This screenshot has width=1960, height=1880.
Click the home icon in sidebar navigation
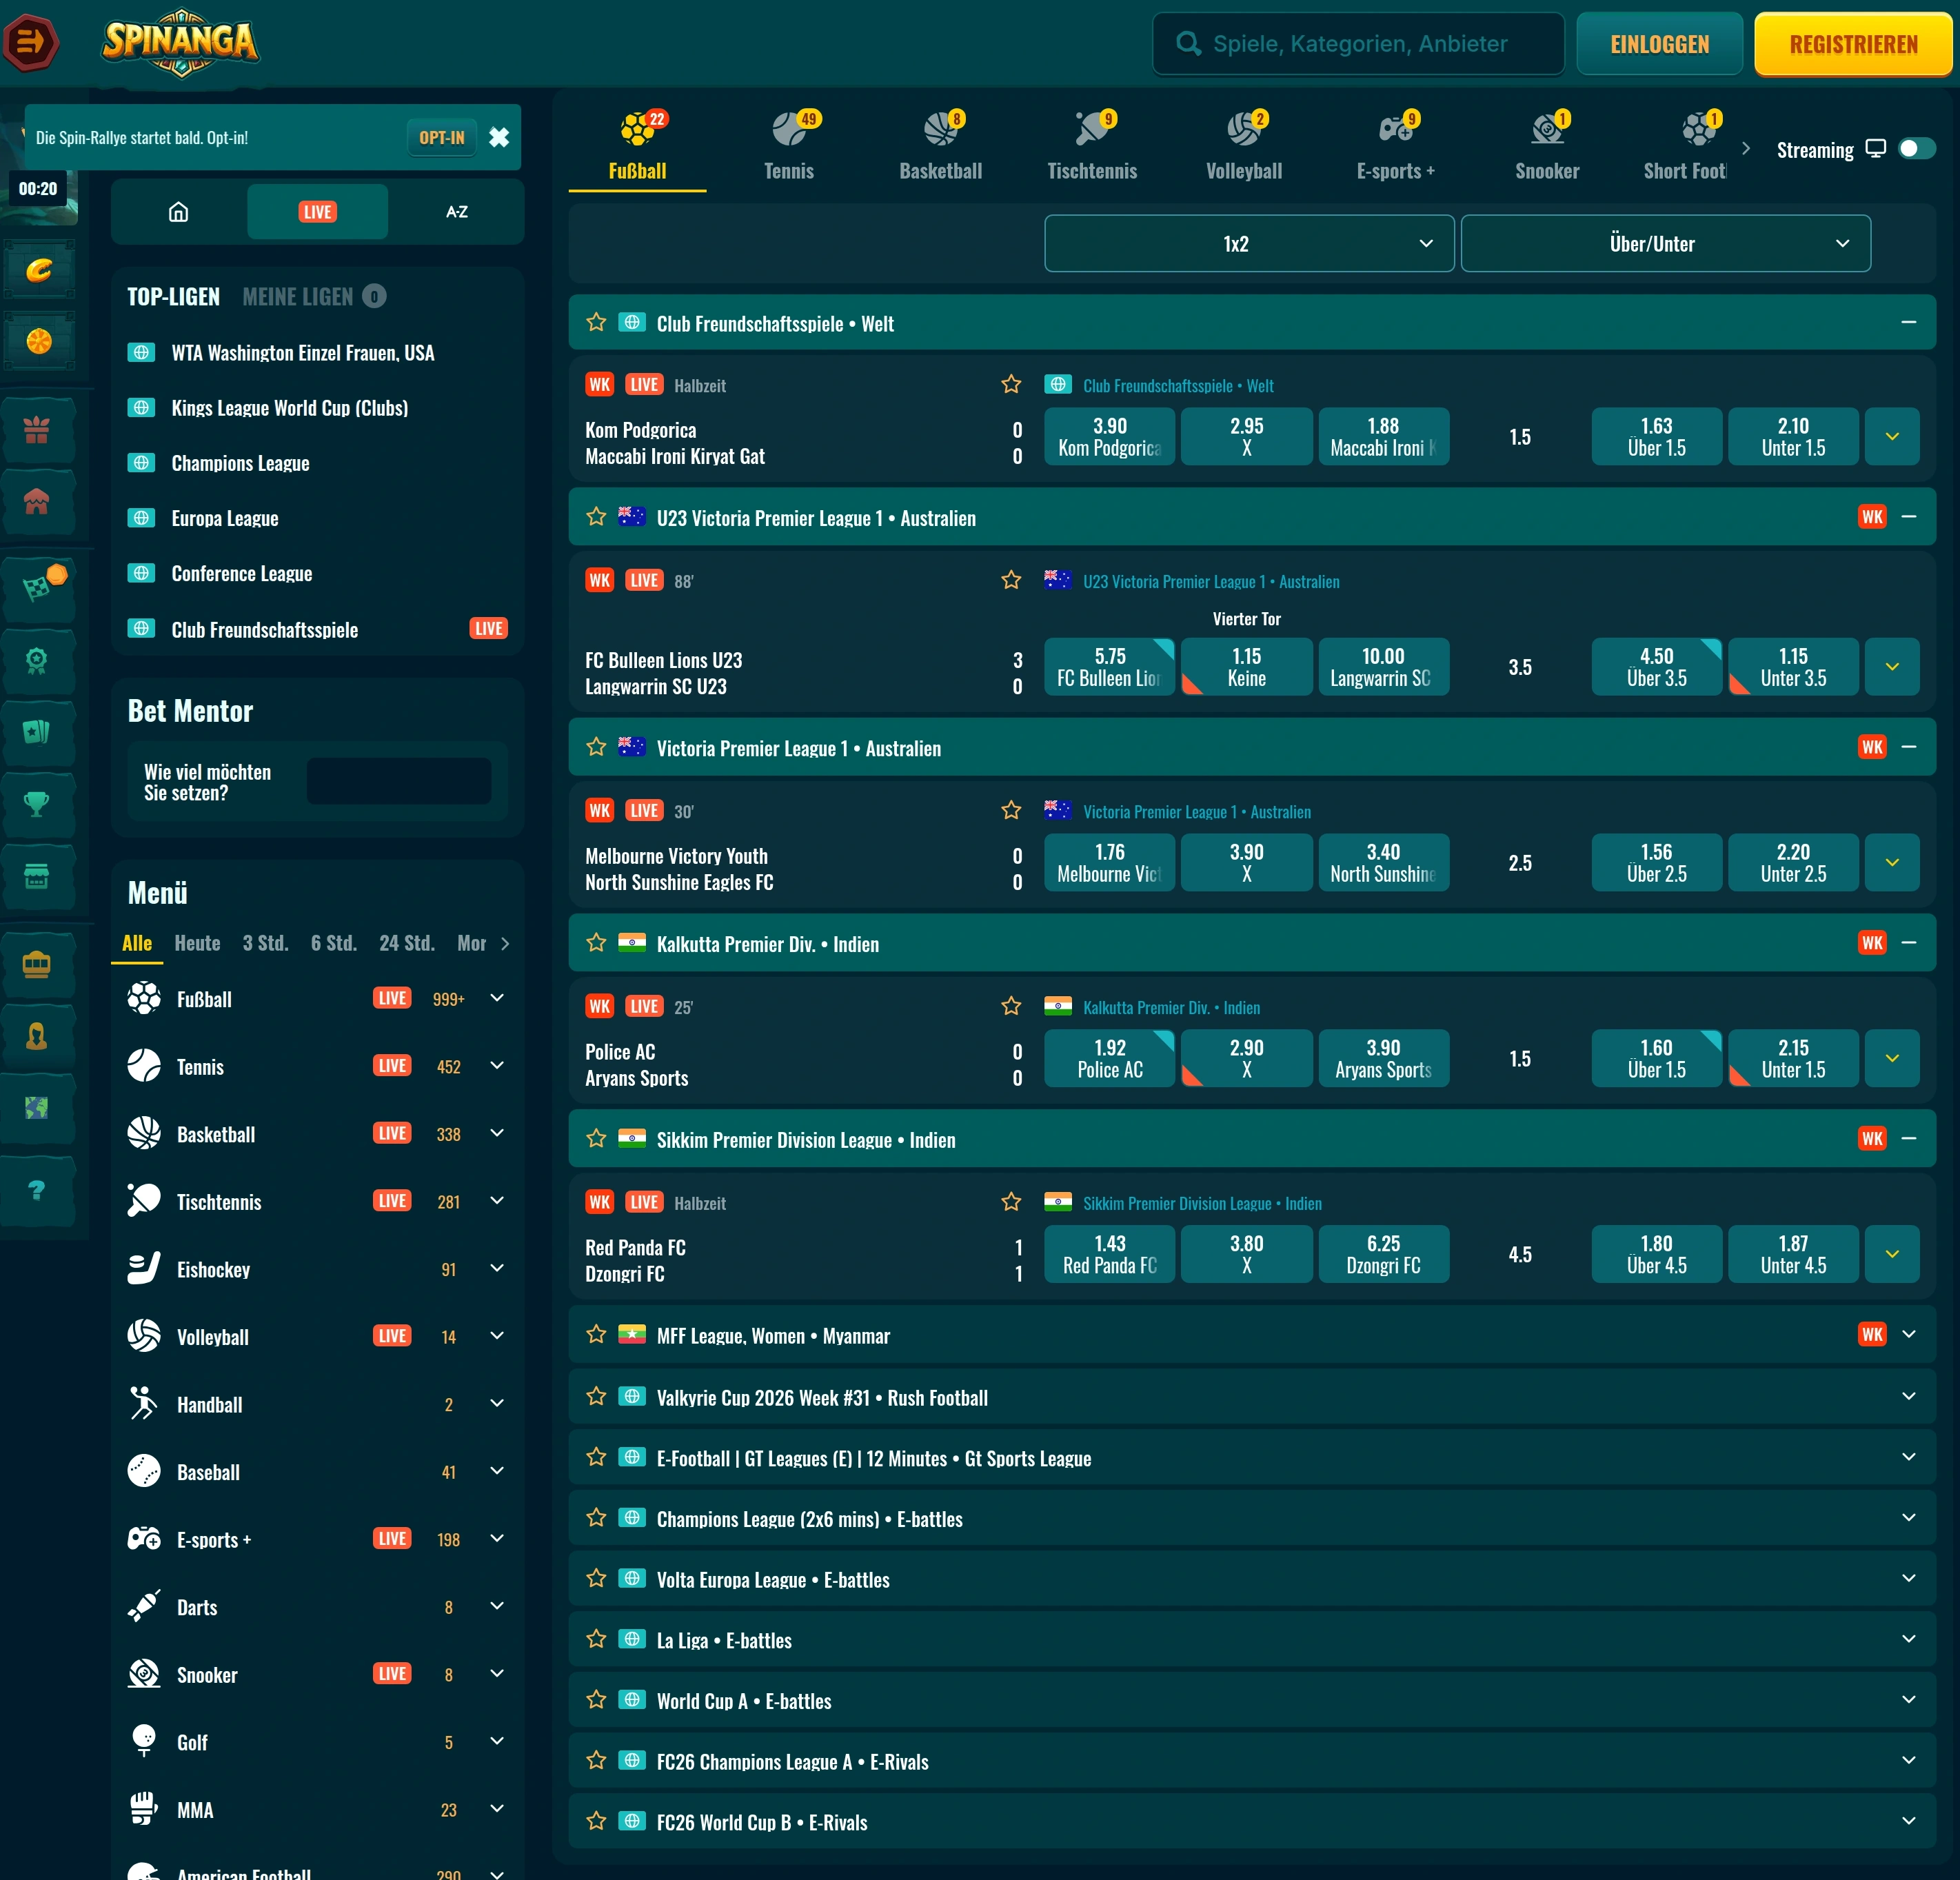pos(178,212)
